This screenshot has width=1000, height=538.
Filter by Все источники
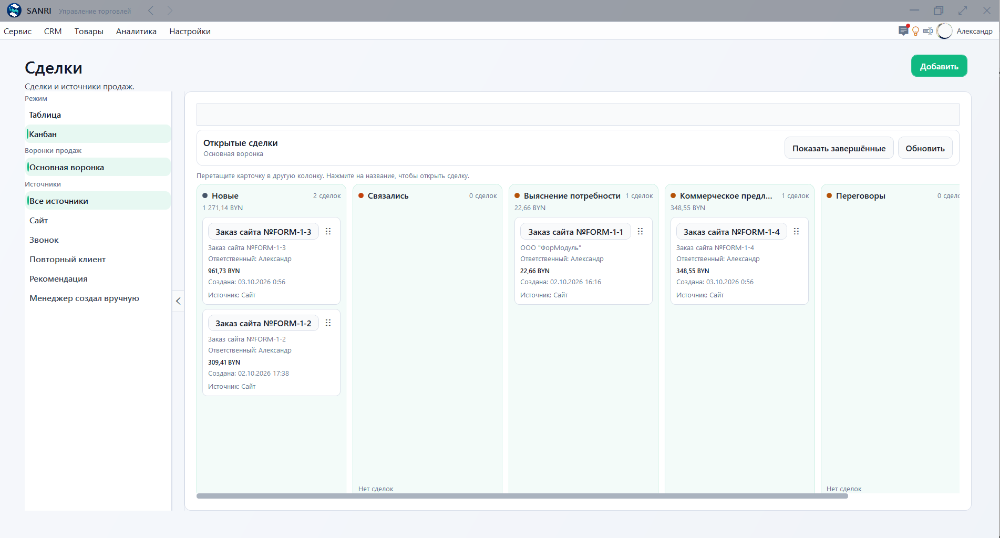(98, 201)
